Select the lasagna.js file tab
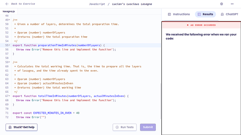 [9, 12]
